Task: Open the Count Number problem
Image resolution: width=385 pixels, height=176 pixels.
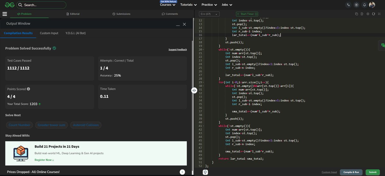Action: click(x=20, y=125)
